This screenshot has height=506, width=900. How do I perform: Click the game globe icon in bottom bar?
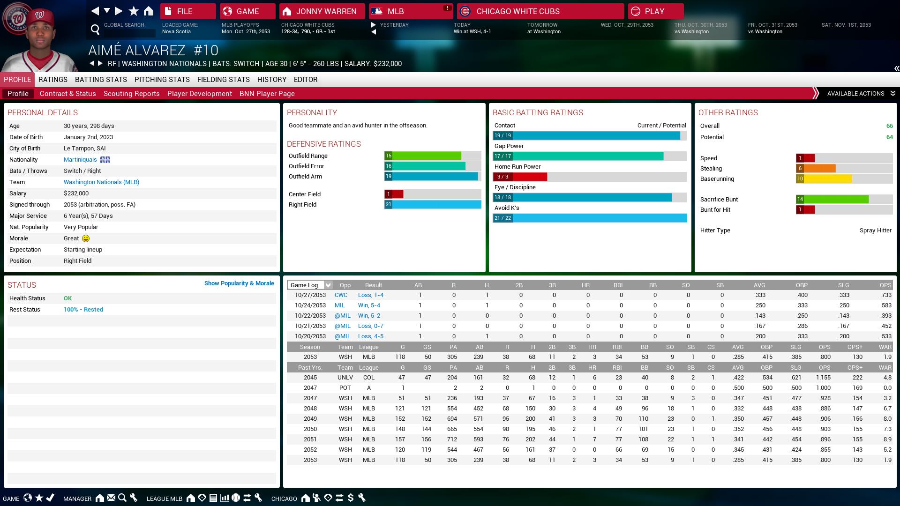(28, 498)
